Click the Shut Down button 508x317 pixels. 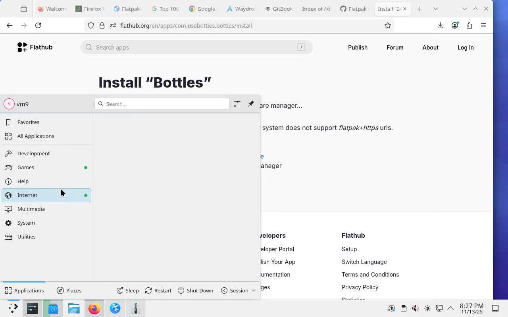click(195, 290)
